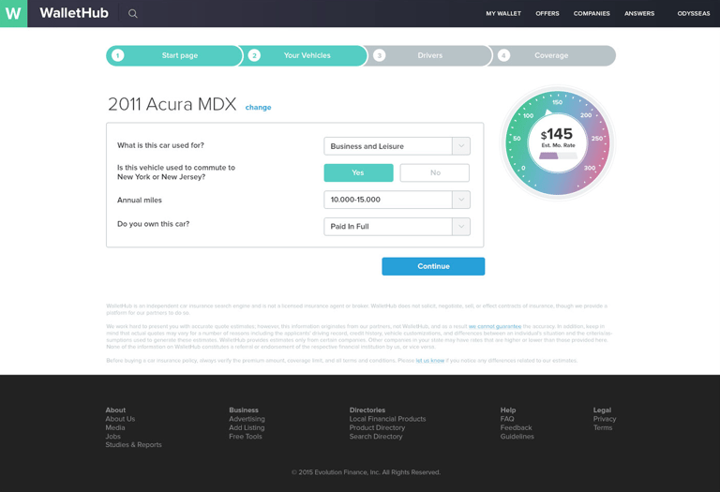Click step number 1 circle

(x=117, y=55)
